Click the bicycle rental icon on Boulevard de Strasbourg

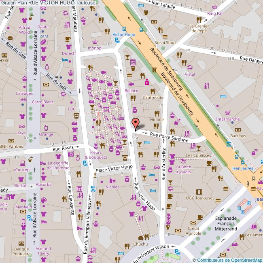tap(229, 144)
